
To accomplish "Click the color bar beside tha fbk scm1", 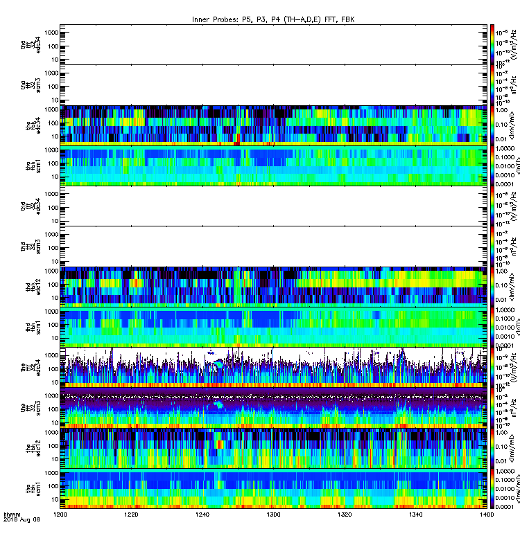I will click(x=492, y=166).
